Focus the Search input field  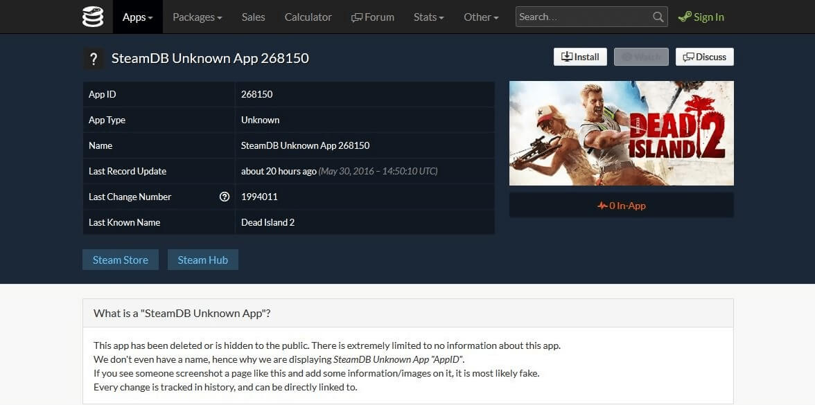point(582,17)
